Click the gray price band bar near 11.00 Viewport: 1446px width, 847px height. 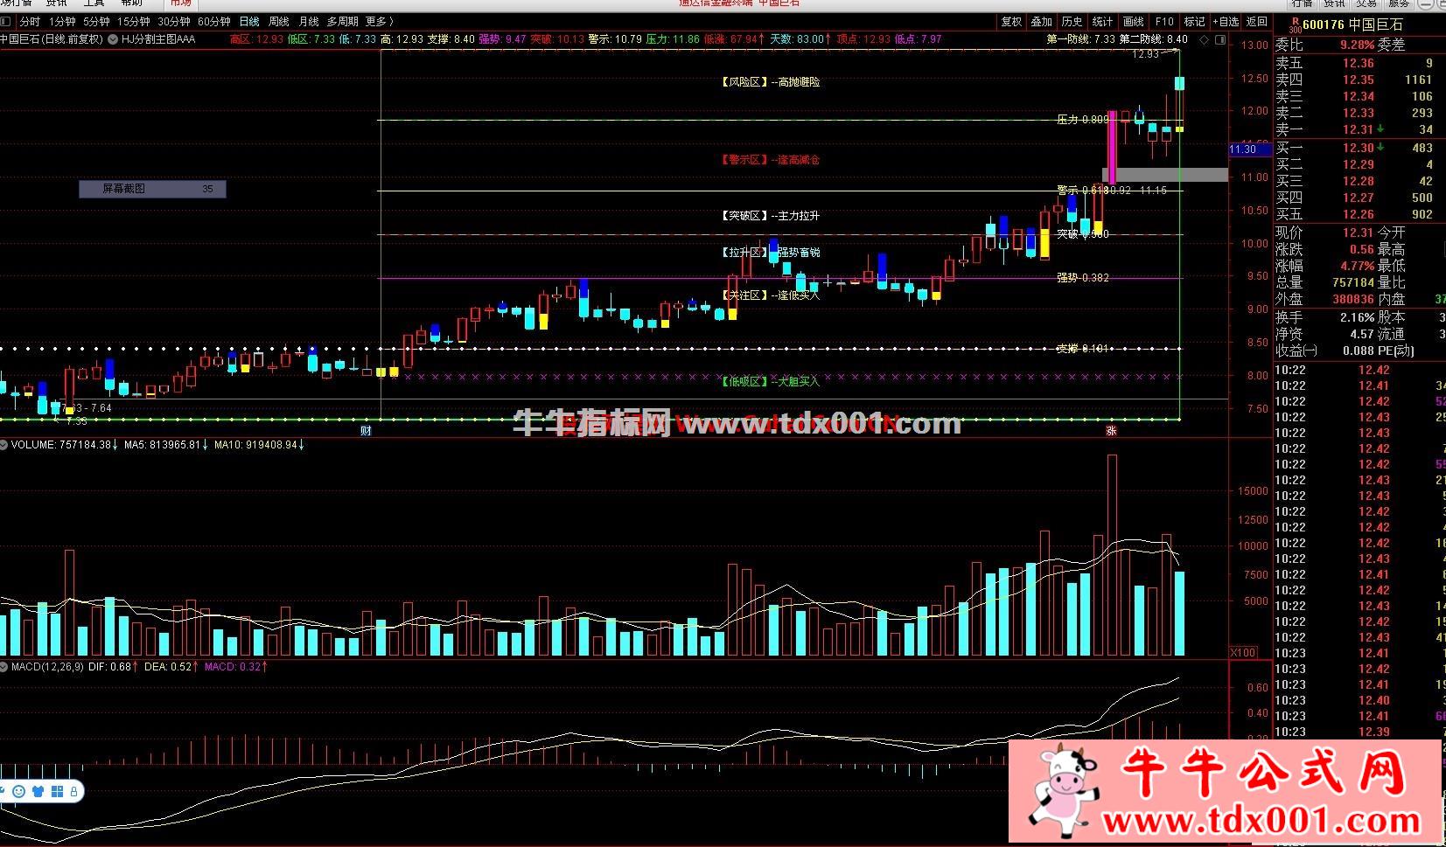pos(1166,175)
